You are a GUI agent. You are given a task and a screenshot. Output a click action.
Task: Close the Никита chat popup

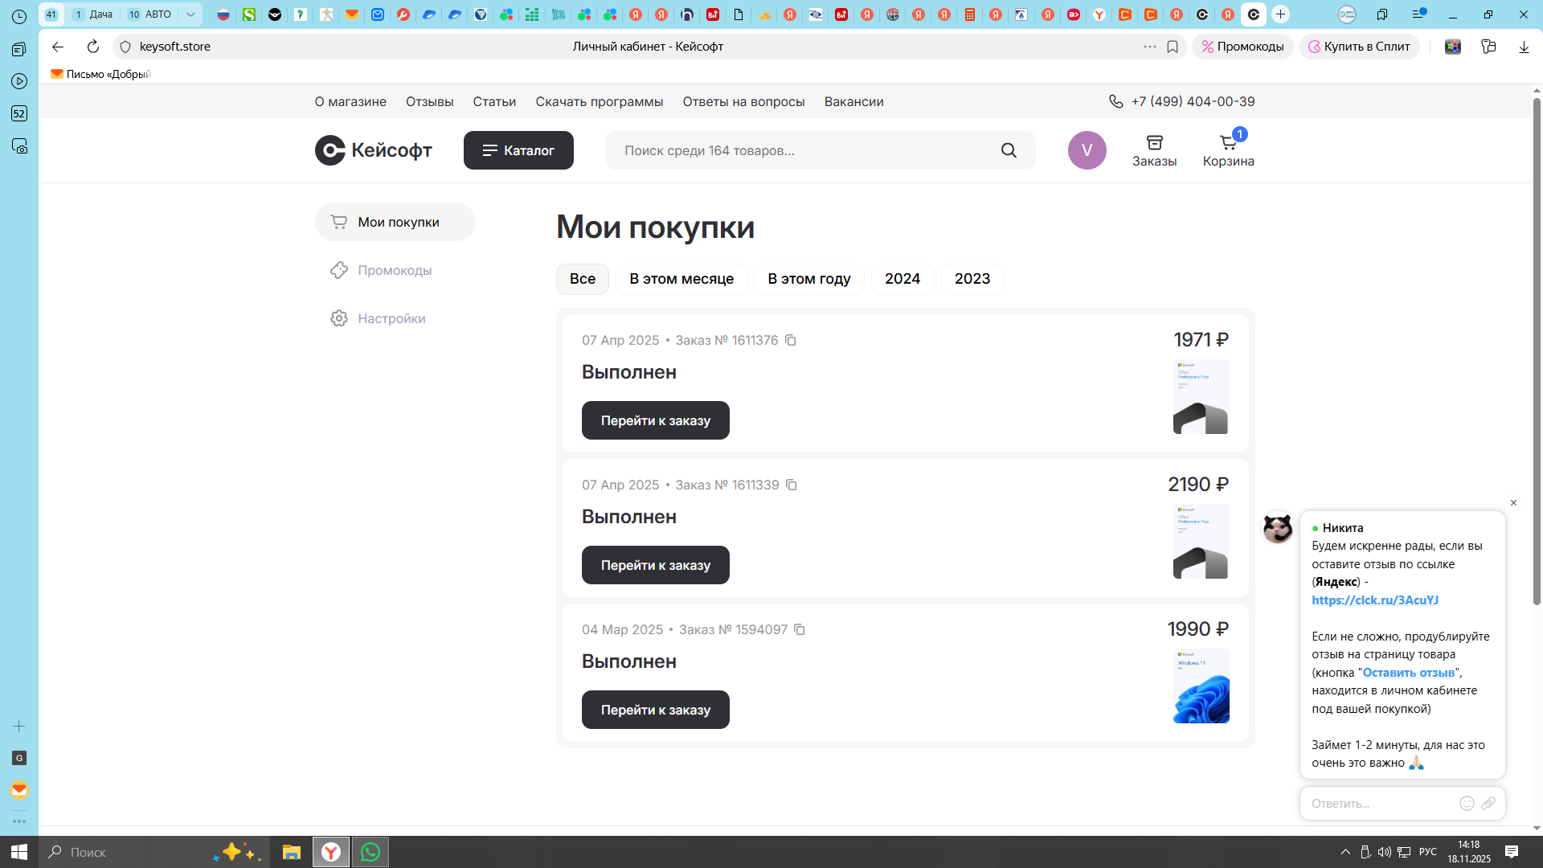[1513, 503]
